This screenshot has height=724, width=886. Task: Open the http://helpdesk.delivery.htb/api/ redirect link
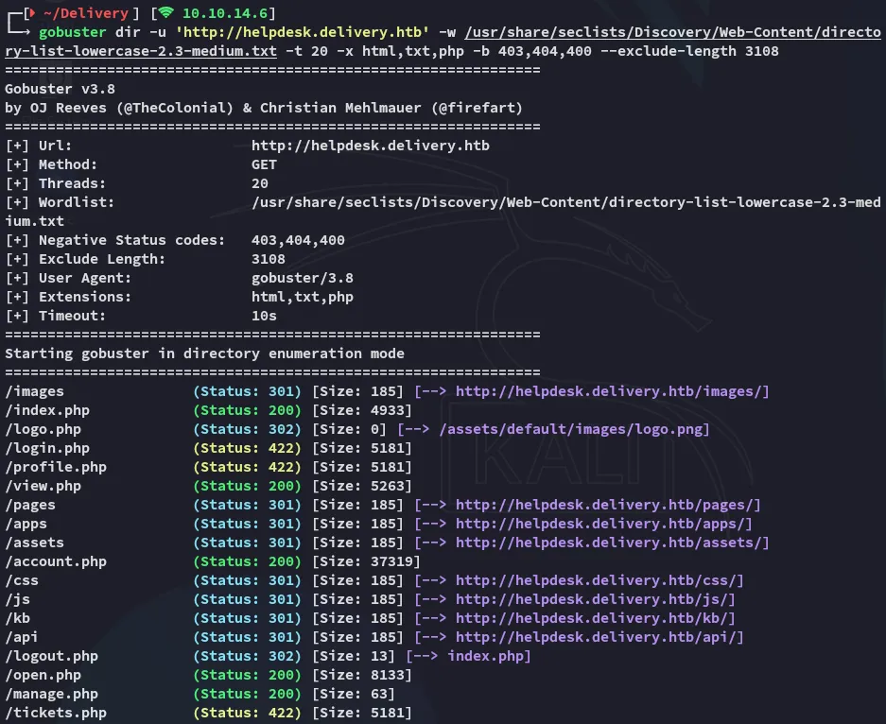(599, 637)
